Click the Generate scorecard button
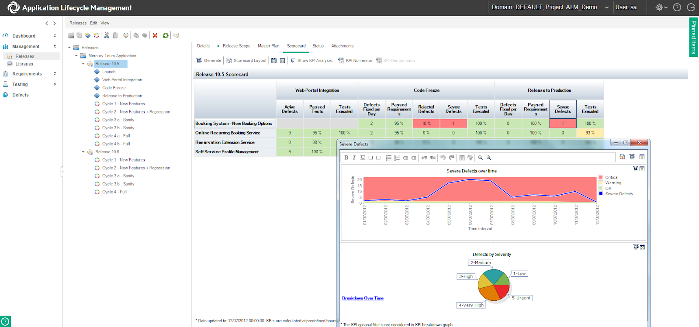 (209, 61)
